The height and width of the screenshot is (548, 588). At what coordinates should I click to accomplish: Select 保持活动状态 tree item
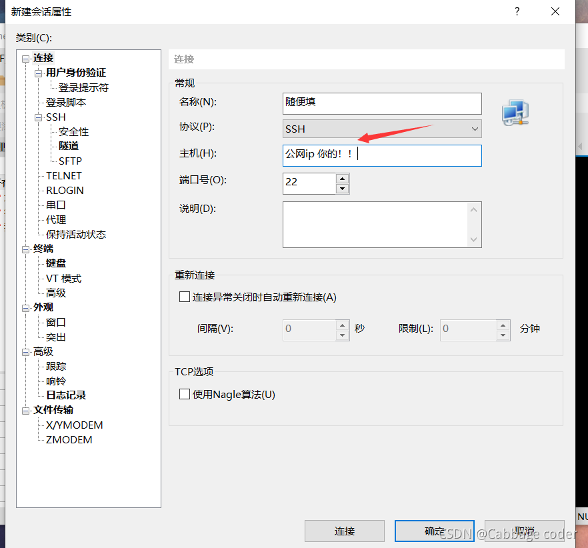[76, 235]
